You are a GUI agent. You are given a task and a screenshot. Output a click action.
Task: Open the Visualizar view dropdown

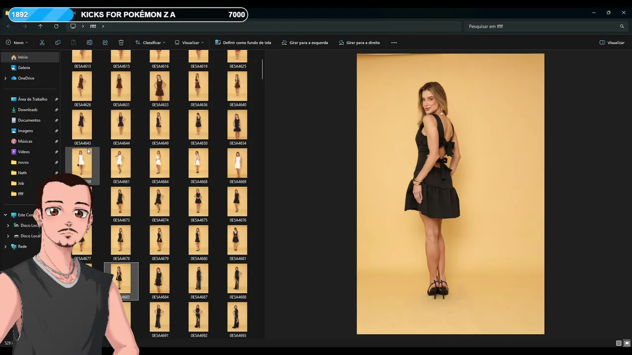[189, 42]
